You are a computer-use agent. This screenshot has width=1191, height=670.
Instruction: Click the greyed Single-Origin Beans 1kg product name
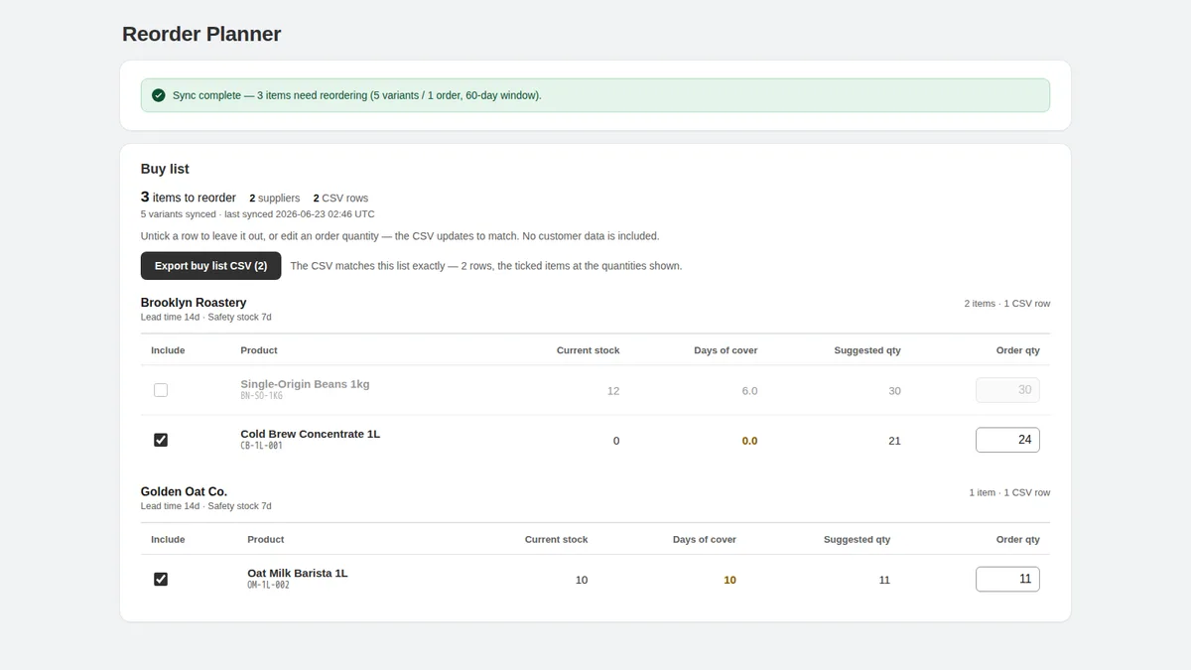click(x=305, y=384)
